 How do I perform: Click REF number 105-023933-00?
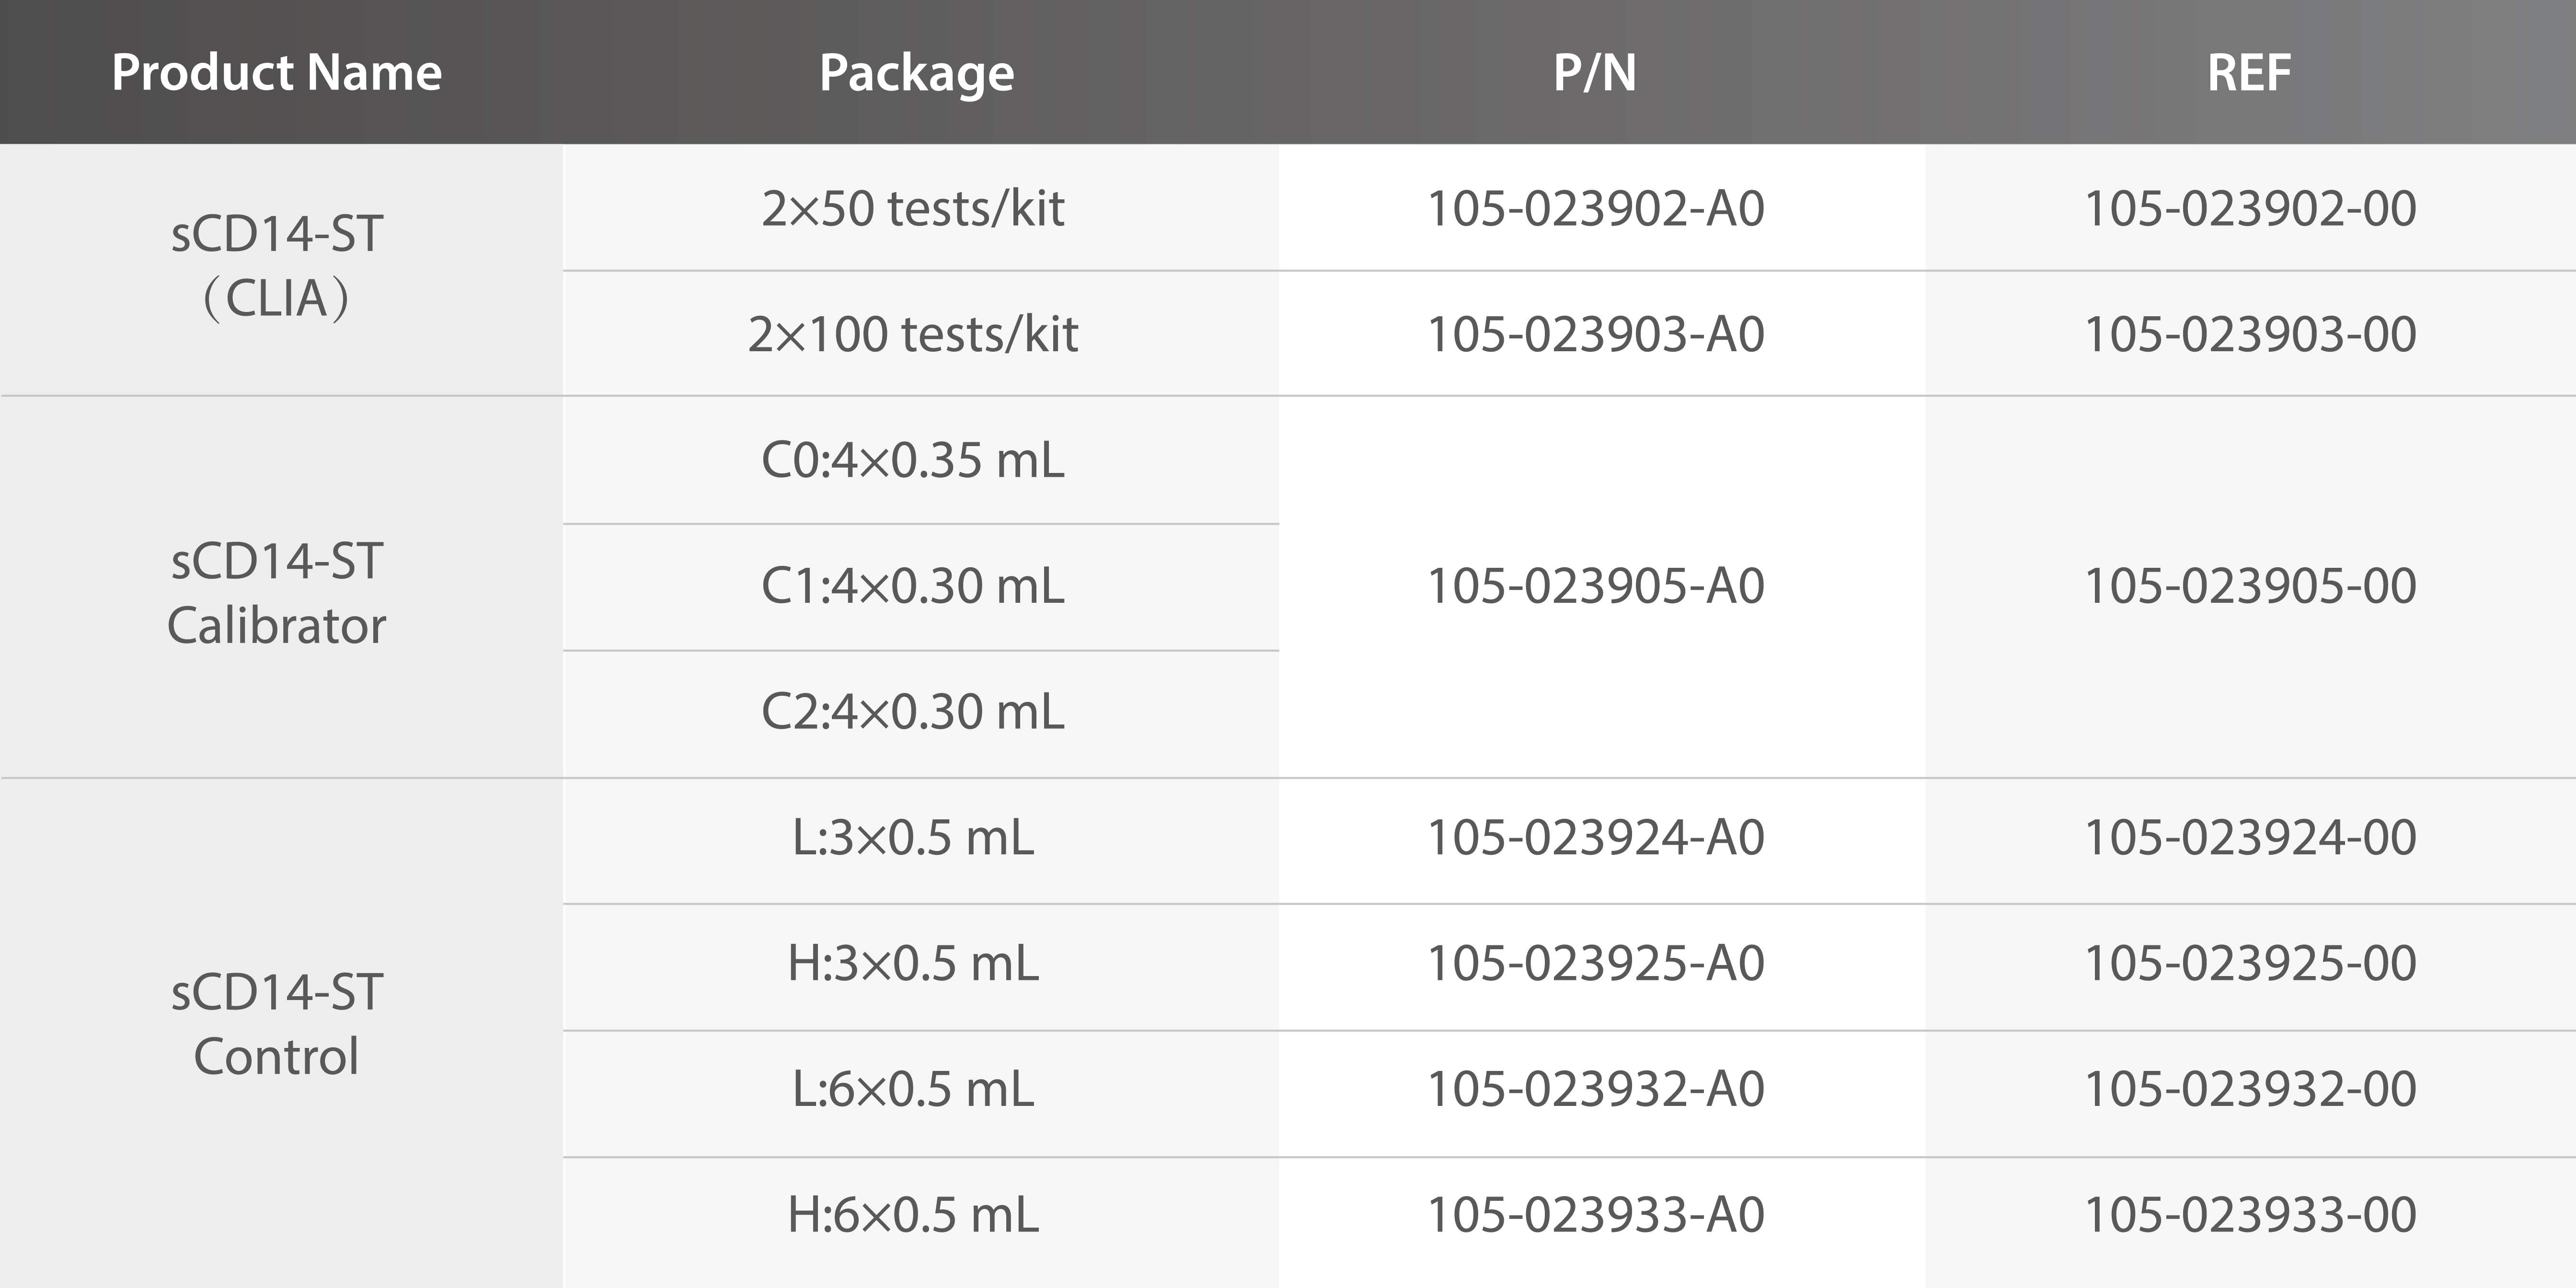pyautogui.click(x=2250, y=1215)
